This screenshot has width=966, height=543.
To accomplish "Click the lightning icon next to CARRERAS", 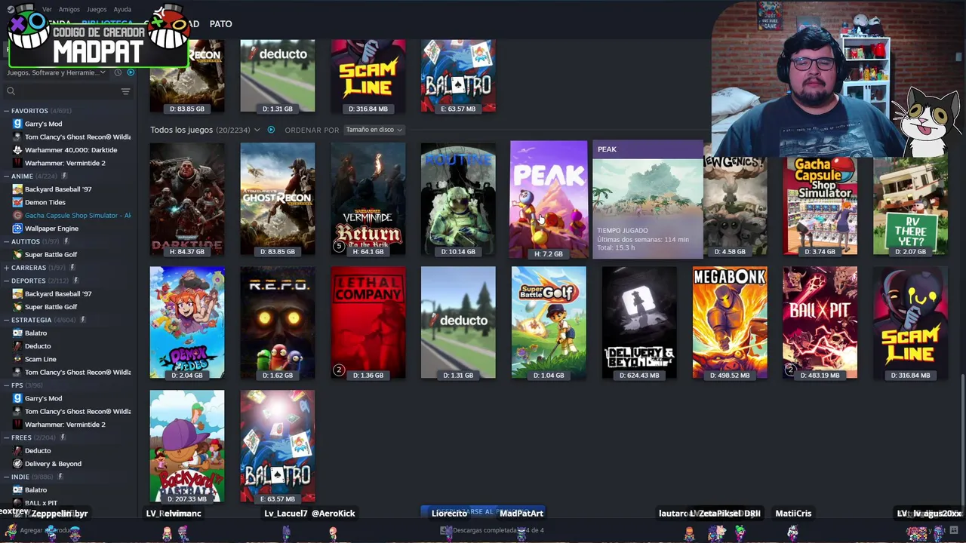I will [x=72, y=268].
